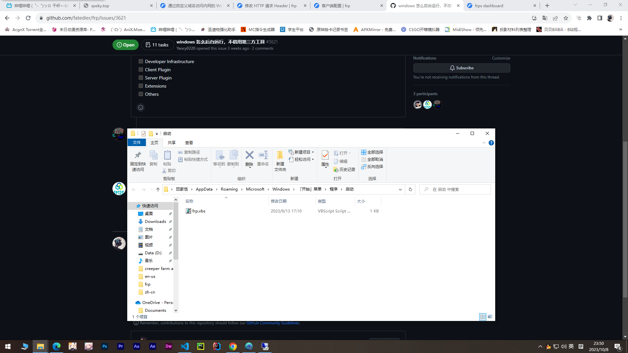The width and height of the screenshot is (628, 353).
Task: Expand the 新建项目 dropdown
Action: (x=312, y=152)
